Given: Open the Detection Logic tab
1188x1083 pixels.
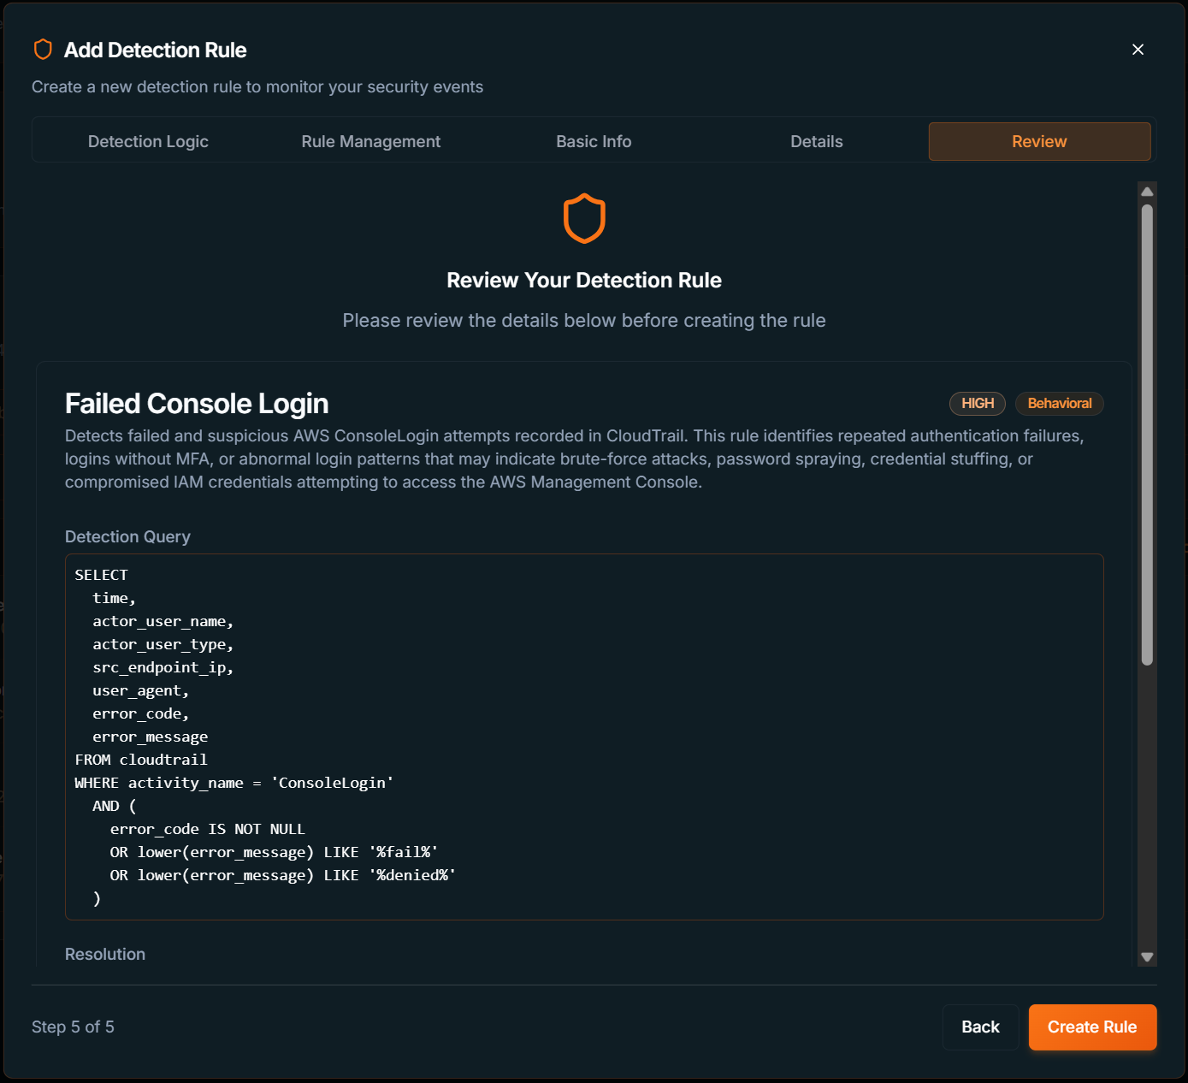Looking at the screenshot, I should pos(148,141).
